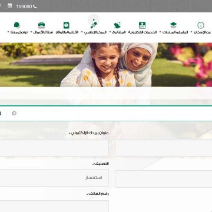This screenshot has width=212, height=212.
Task: Click the info icon above عن الإسكان
Action: (201, 25)
